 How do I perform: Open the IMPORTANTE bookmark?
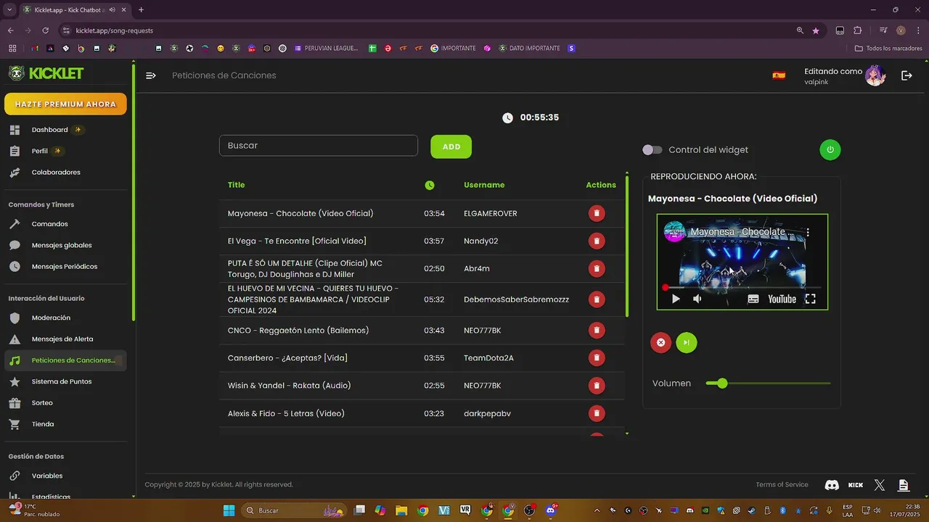click(454, 49)
